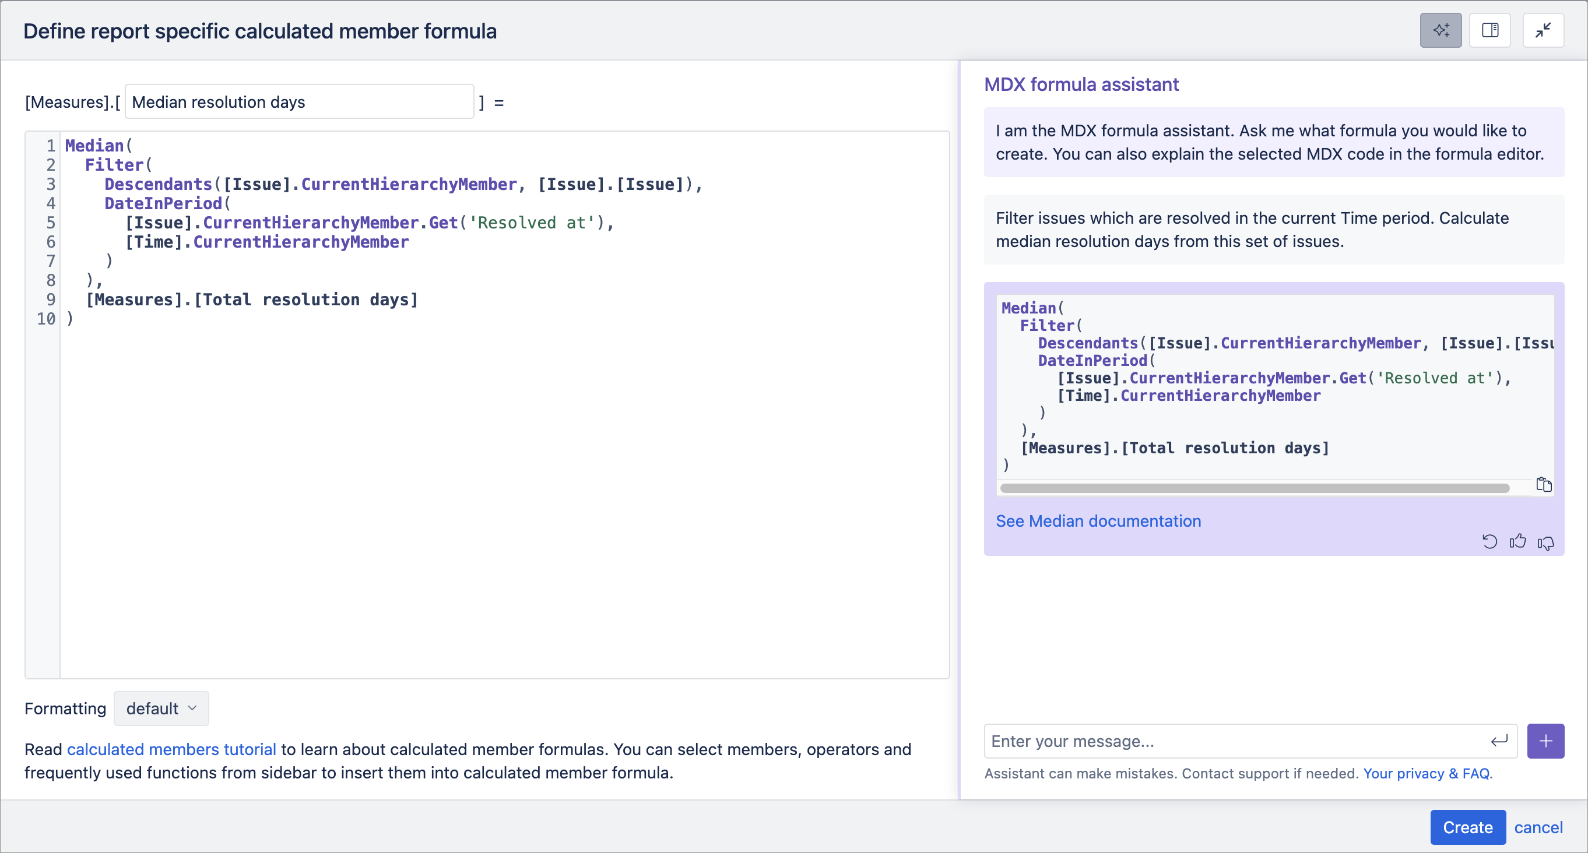Toggle the sidebar panel icon
The width and height of the screenshot is (1588, 853).
(1490, 30)
